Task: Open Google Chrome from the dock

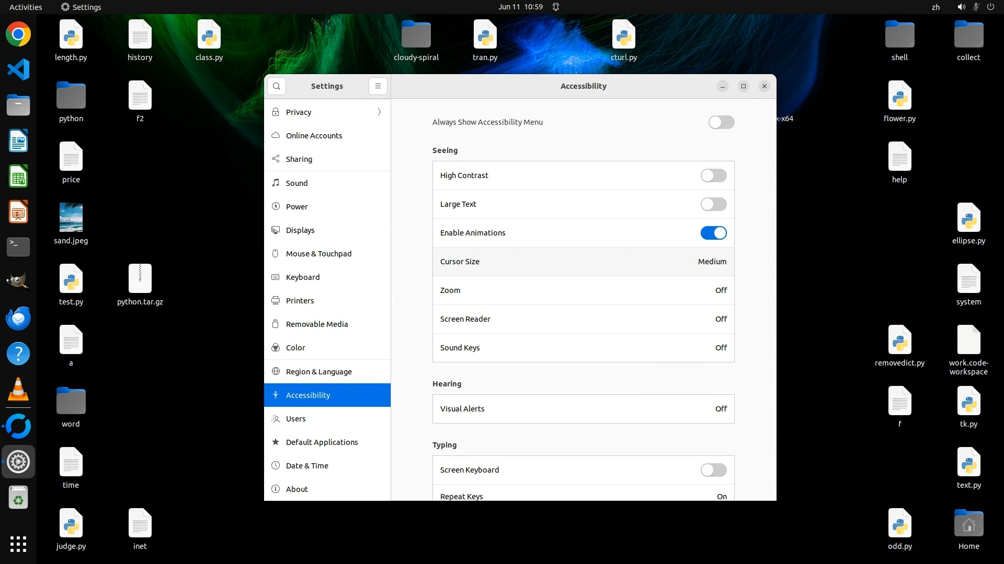Action: point(18,34)
